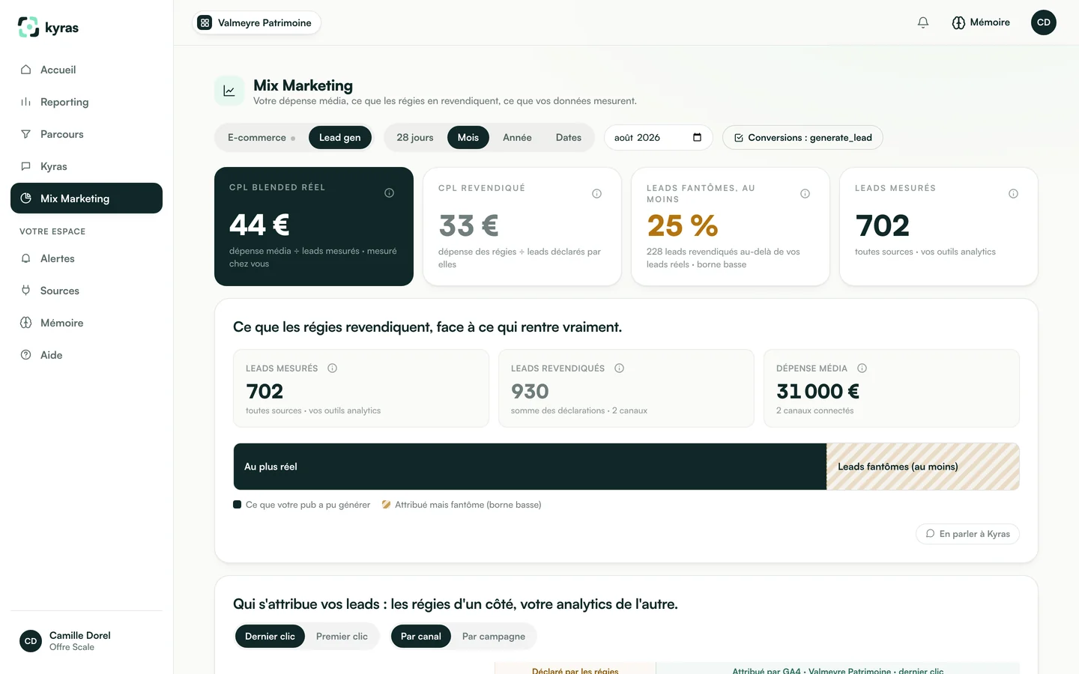Screen dimensions: 1079x674
Task: Click info icon beside lower Leads Mesurés
Action: click(x=332, y=368)
